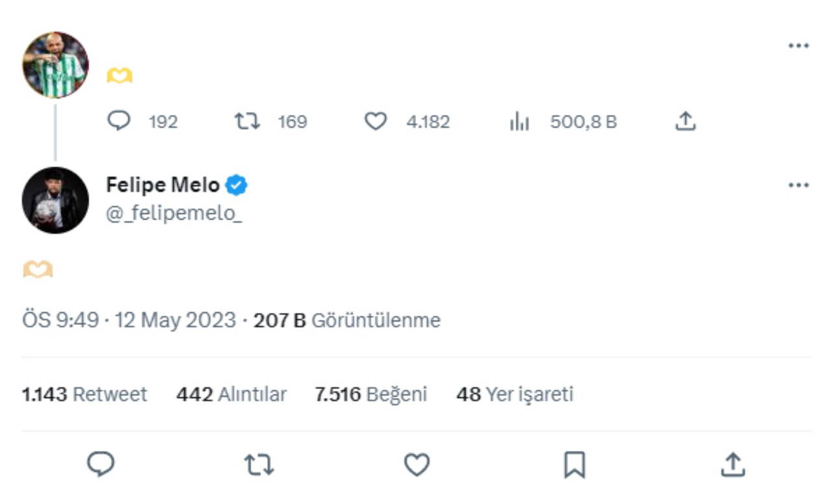
Task: Like the top tweet with 4.182 likes
Action: (375, 121)
